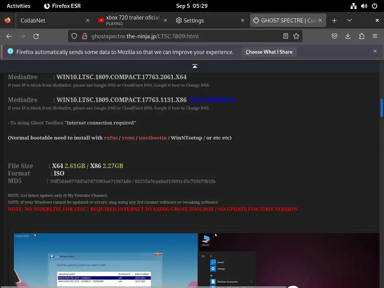Open WIN10.LTSC.1809.COMPACT.17763.2061.X64 download link
Image resolution: width=384 pixels, height=288 pixels.
121,77
